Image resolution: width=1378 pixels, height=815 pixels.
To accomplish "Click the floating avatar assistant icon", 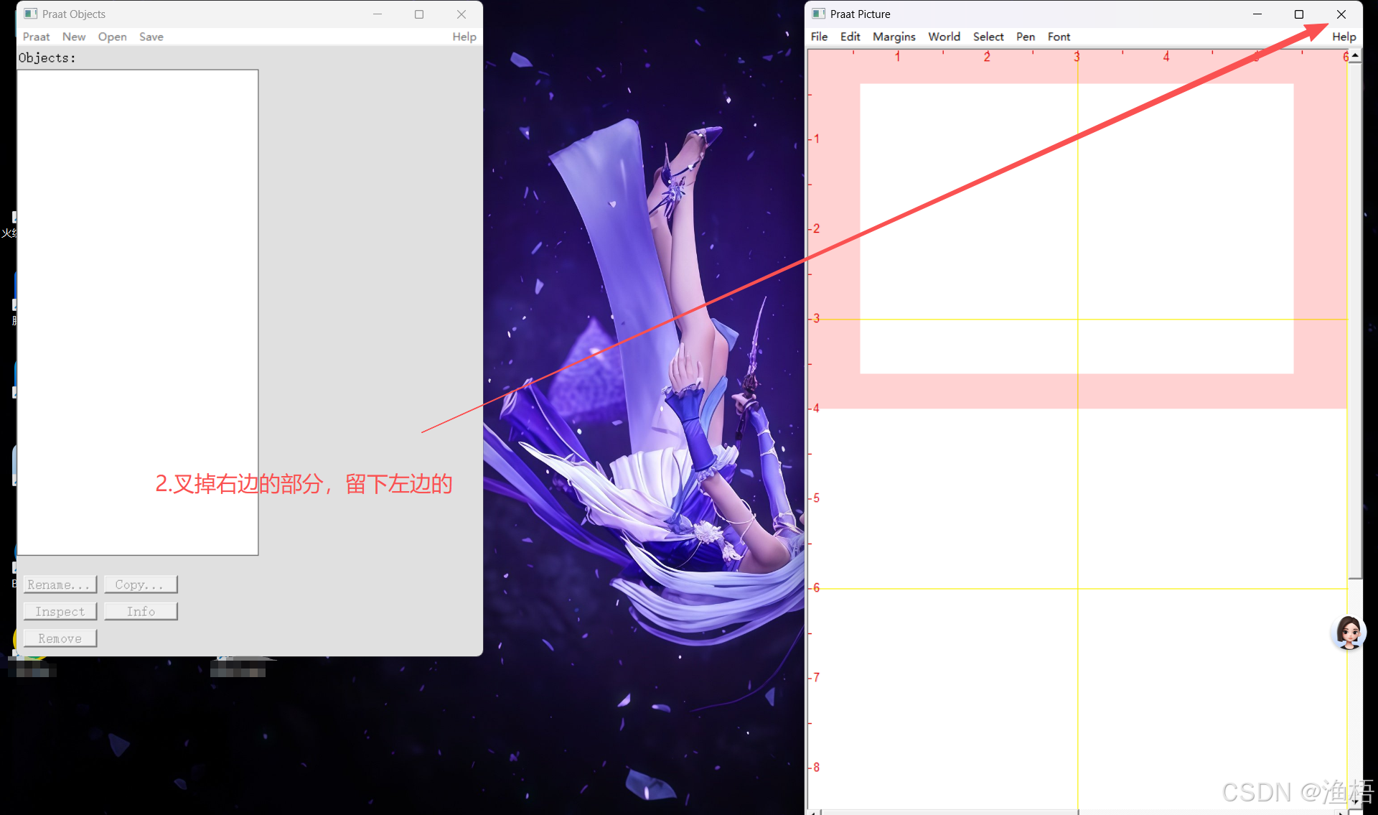I will point(1348,633).
